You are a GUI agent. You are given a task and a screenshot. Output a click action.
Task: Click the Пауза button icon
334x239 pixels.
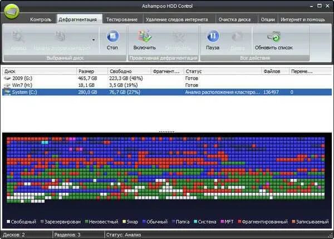(x=213, y=36)
